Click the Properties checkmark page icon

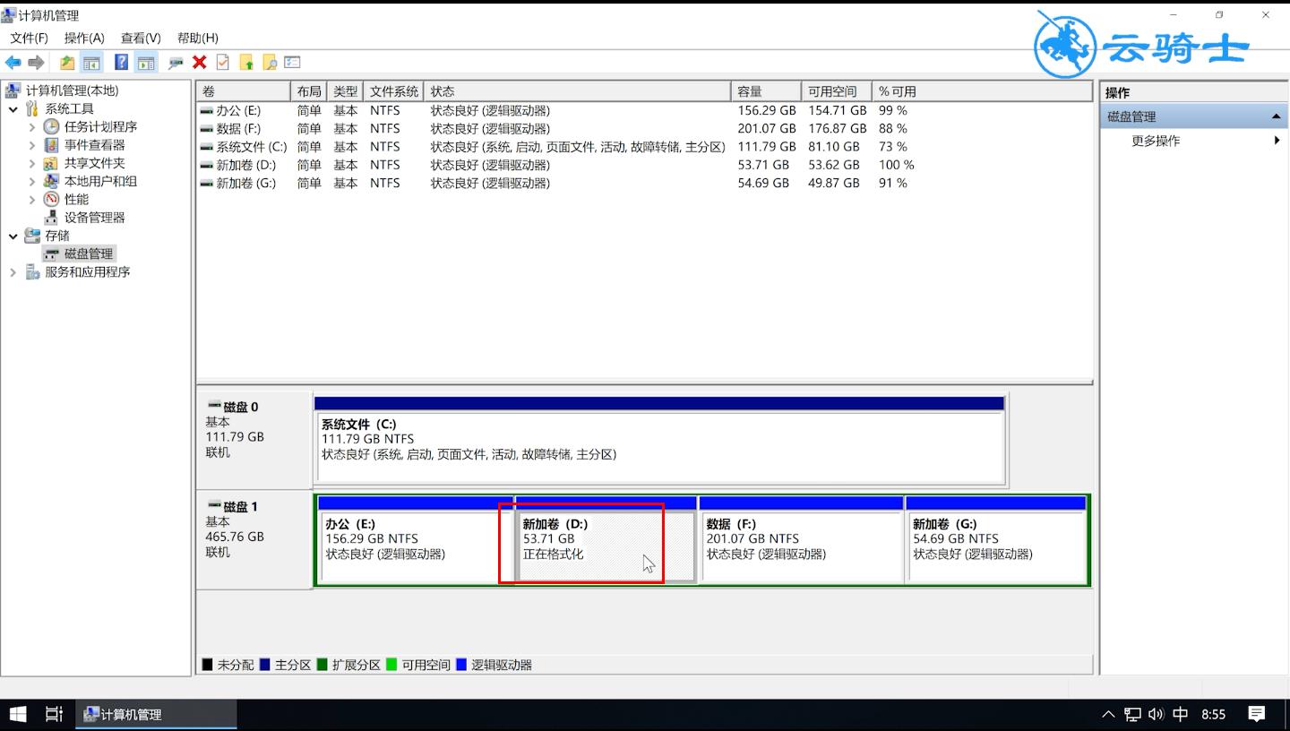click(222, 62)
